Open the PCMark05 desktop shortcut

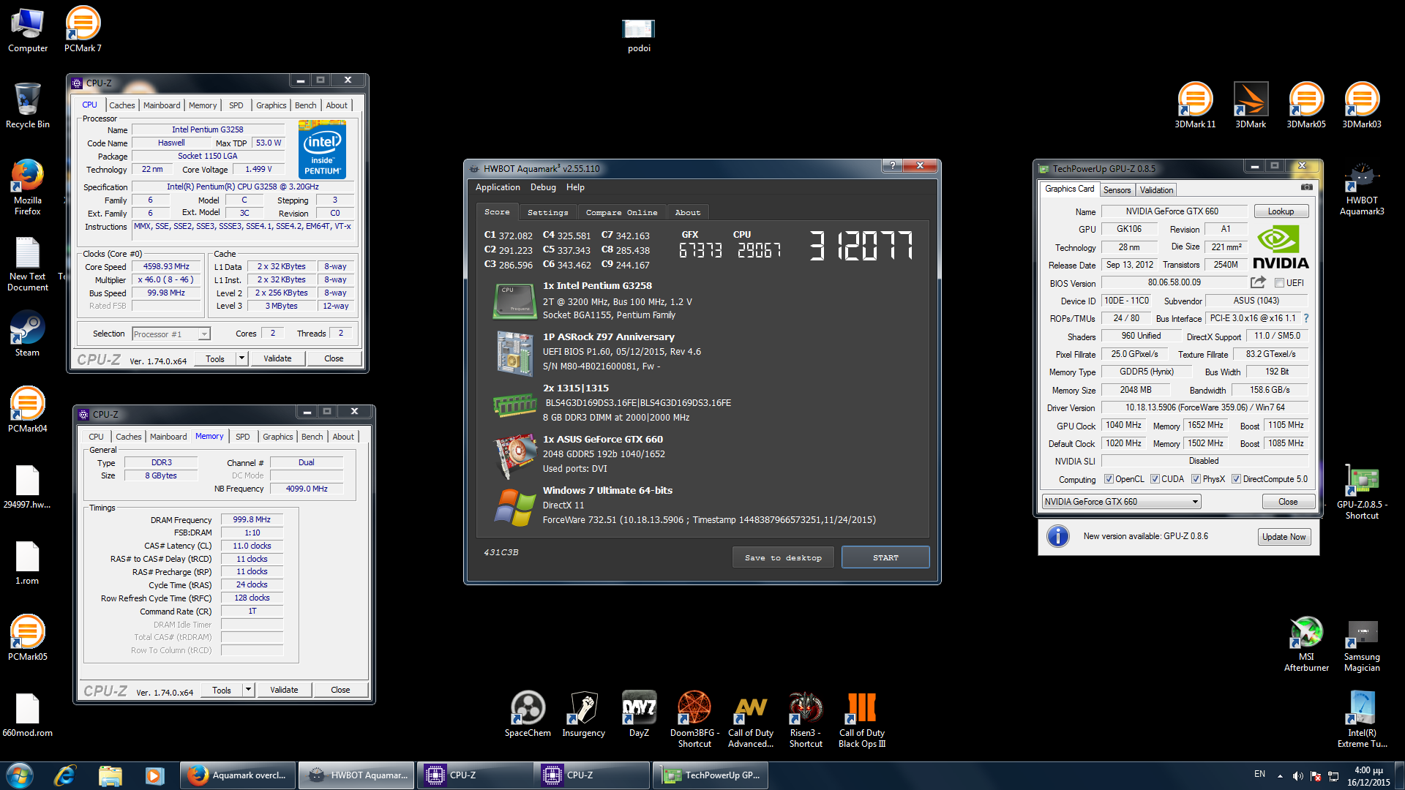point(28,638)
